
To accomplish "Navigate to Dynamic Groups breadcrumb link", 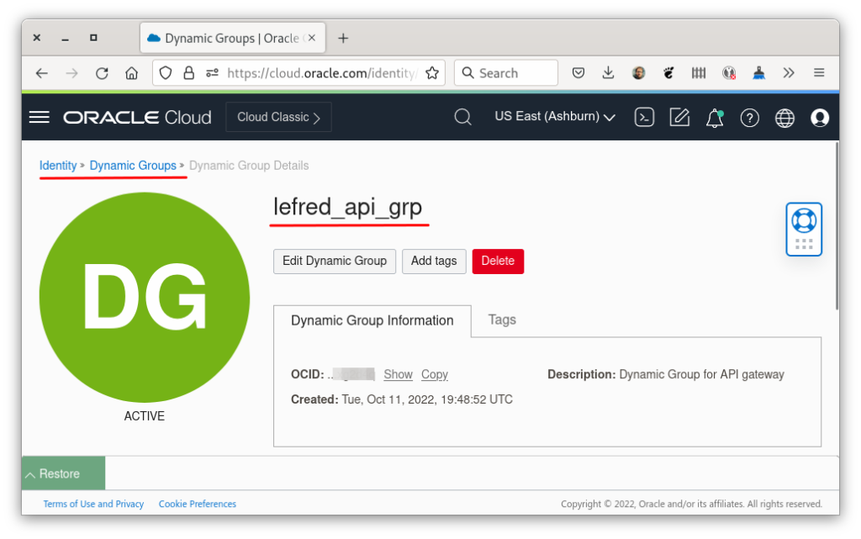I will [x=134, y=165].
